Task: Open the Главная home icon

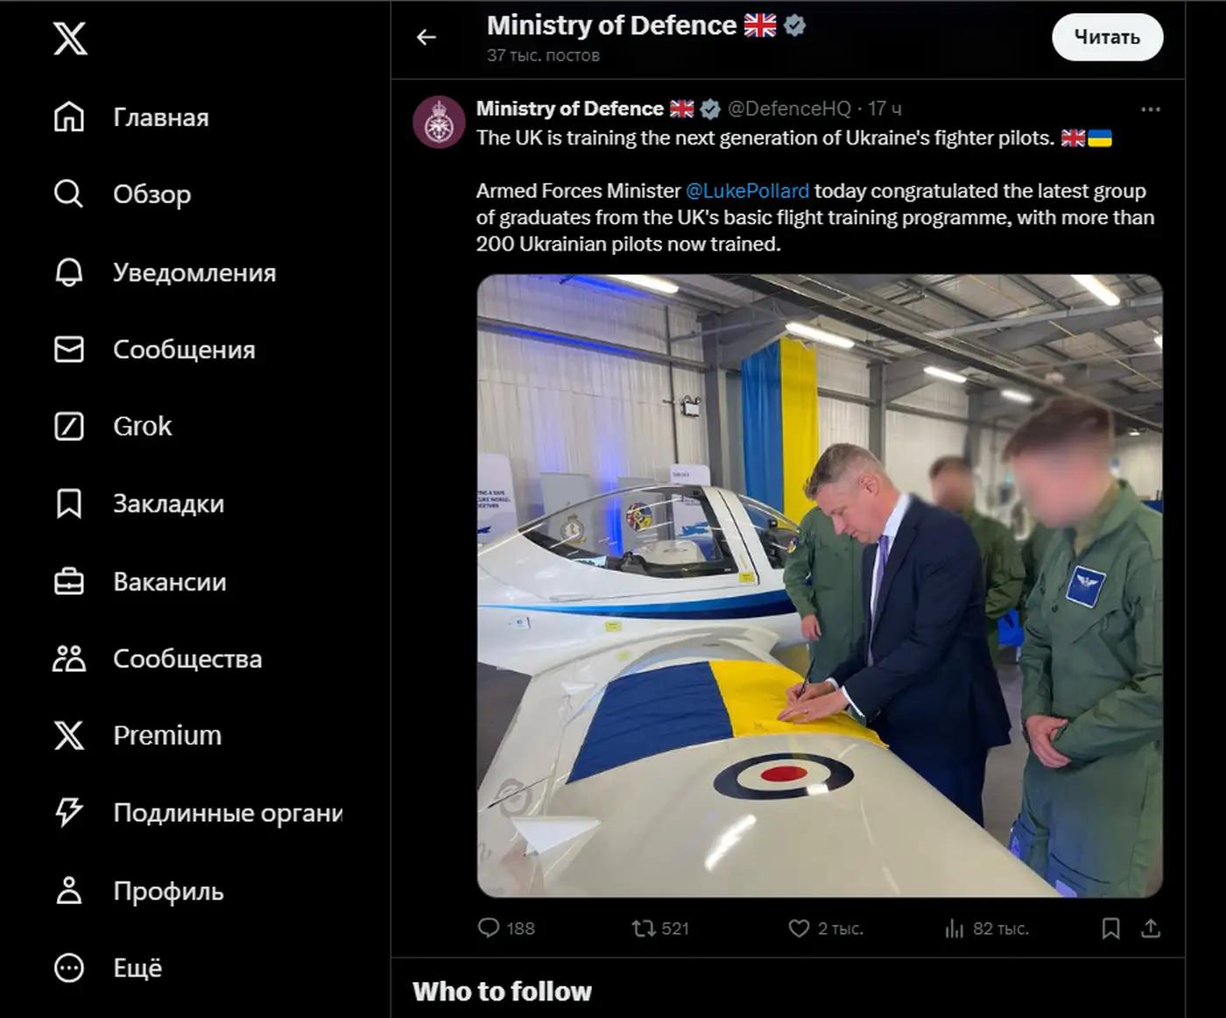Action: (x=68, y=116)
